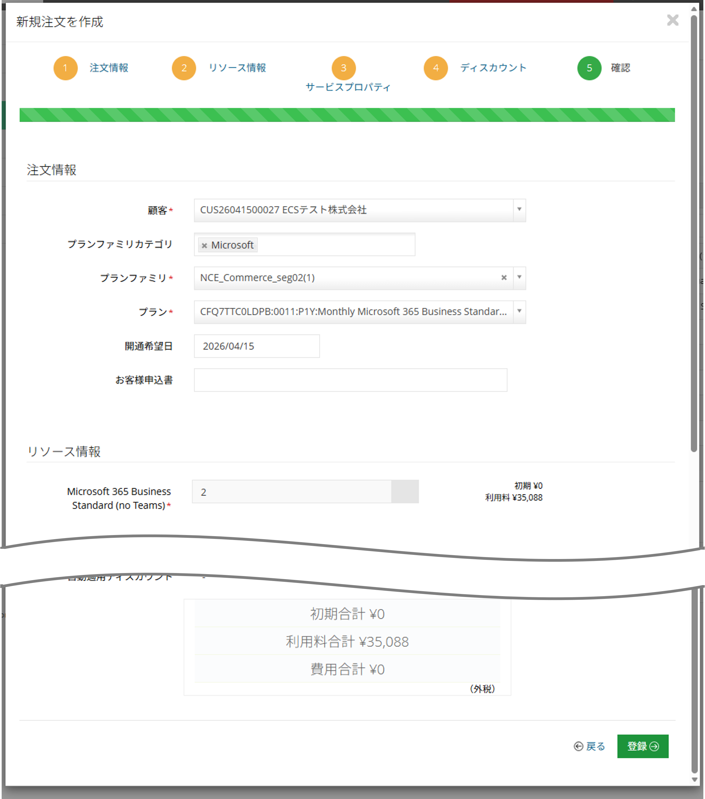Click the Microsoft 365 Business Standard quantity field
Screen dimensions: 705x799
pos(291,492)
